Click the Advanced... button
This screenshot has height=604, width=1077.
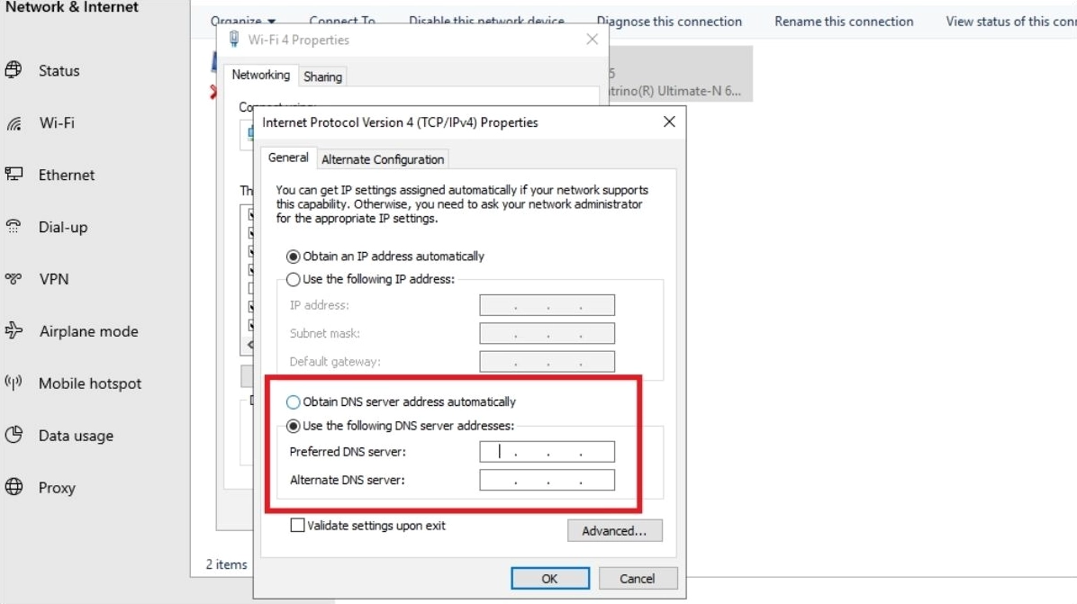coord(614,531)
